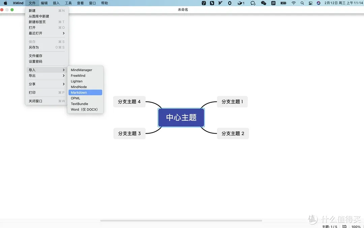The height and width of the screenshot is (228, 364).
Task: Open the 查看 menu
Action: [x=80, y=3]
